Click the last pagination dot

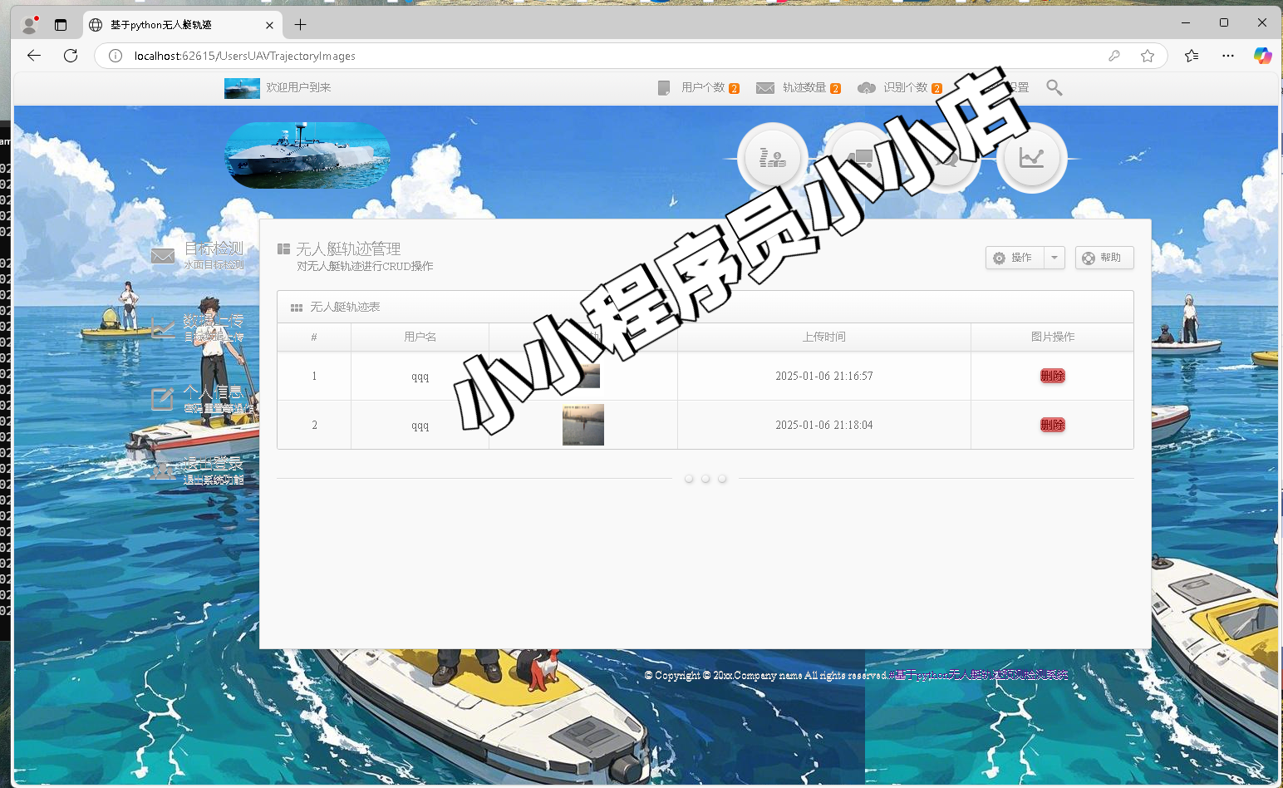[x=722, y=479]
